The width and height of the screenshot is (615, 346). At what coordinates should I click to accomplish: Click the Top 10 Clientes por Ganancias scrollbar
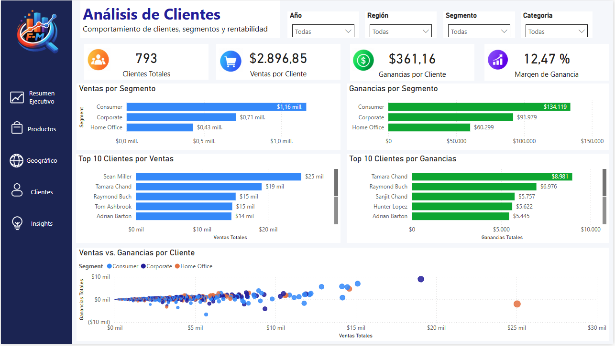(604, 196)
